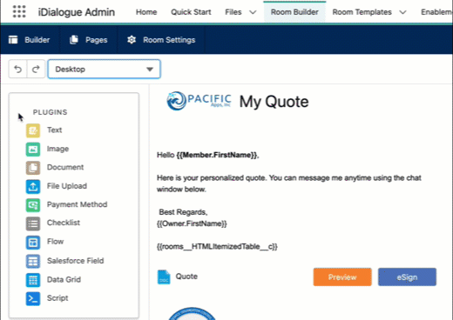
Task: Click the iDialogue Admin app title
Action: [x=77, y=12]
